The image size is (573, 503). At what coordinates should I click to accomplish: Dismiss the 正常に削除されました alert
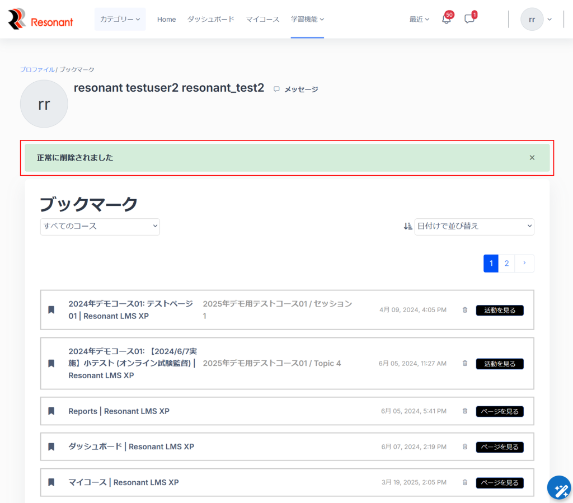tap(532, 158)
